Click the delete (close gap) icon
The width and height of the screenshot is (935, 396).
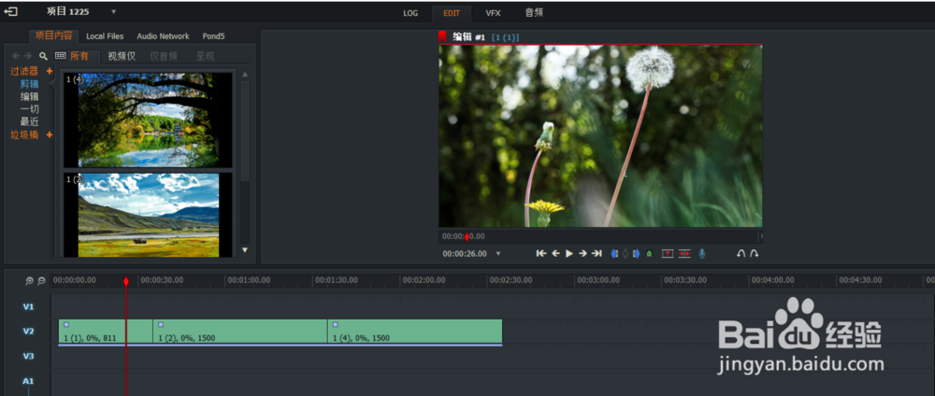[684, 254]
